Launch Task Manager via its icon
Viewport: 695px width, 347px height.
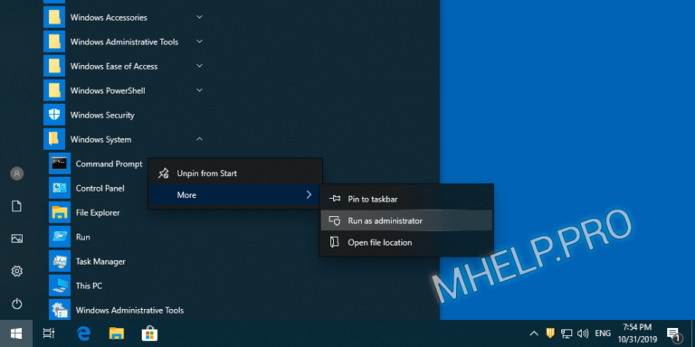[60, 261]
